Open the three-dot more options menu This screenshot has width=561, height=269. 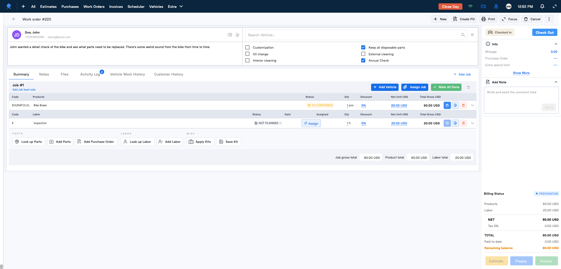[549, 19]
